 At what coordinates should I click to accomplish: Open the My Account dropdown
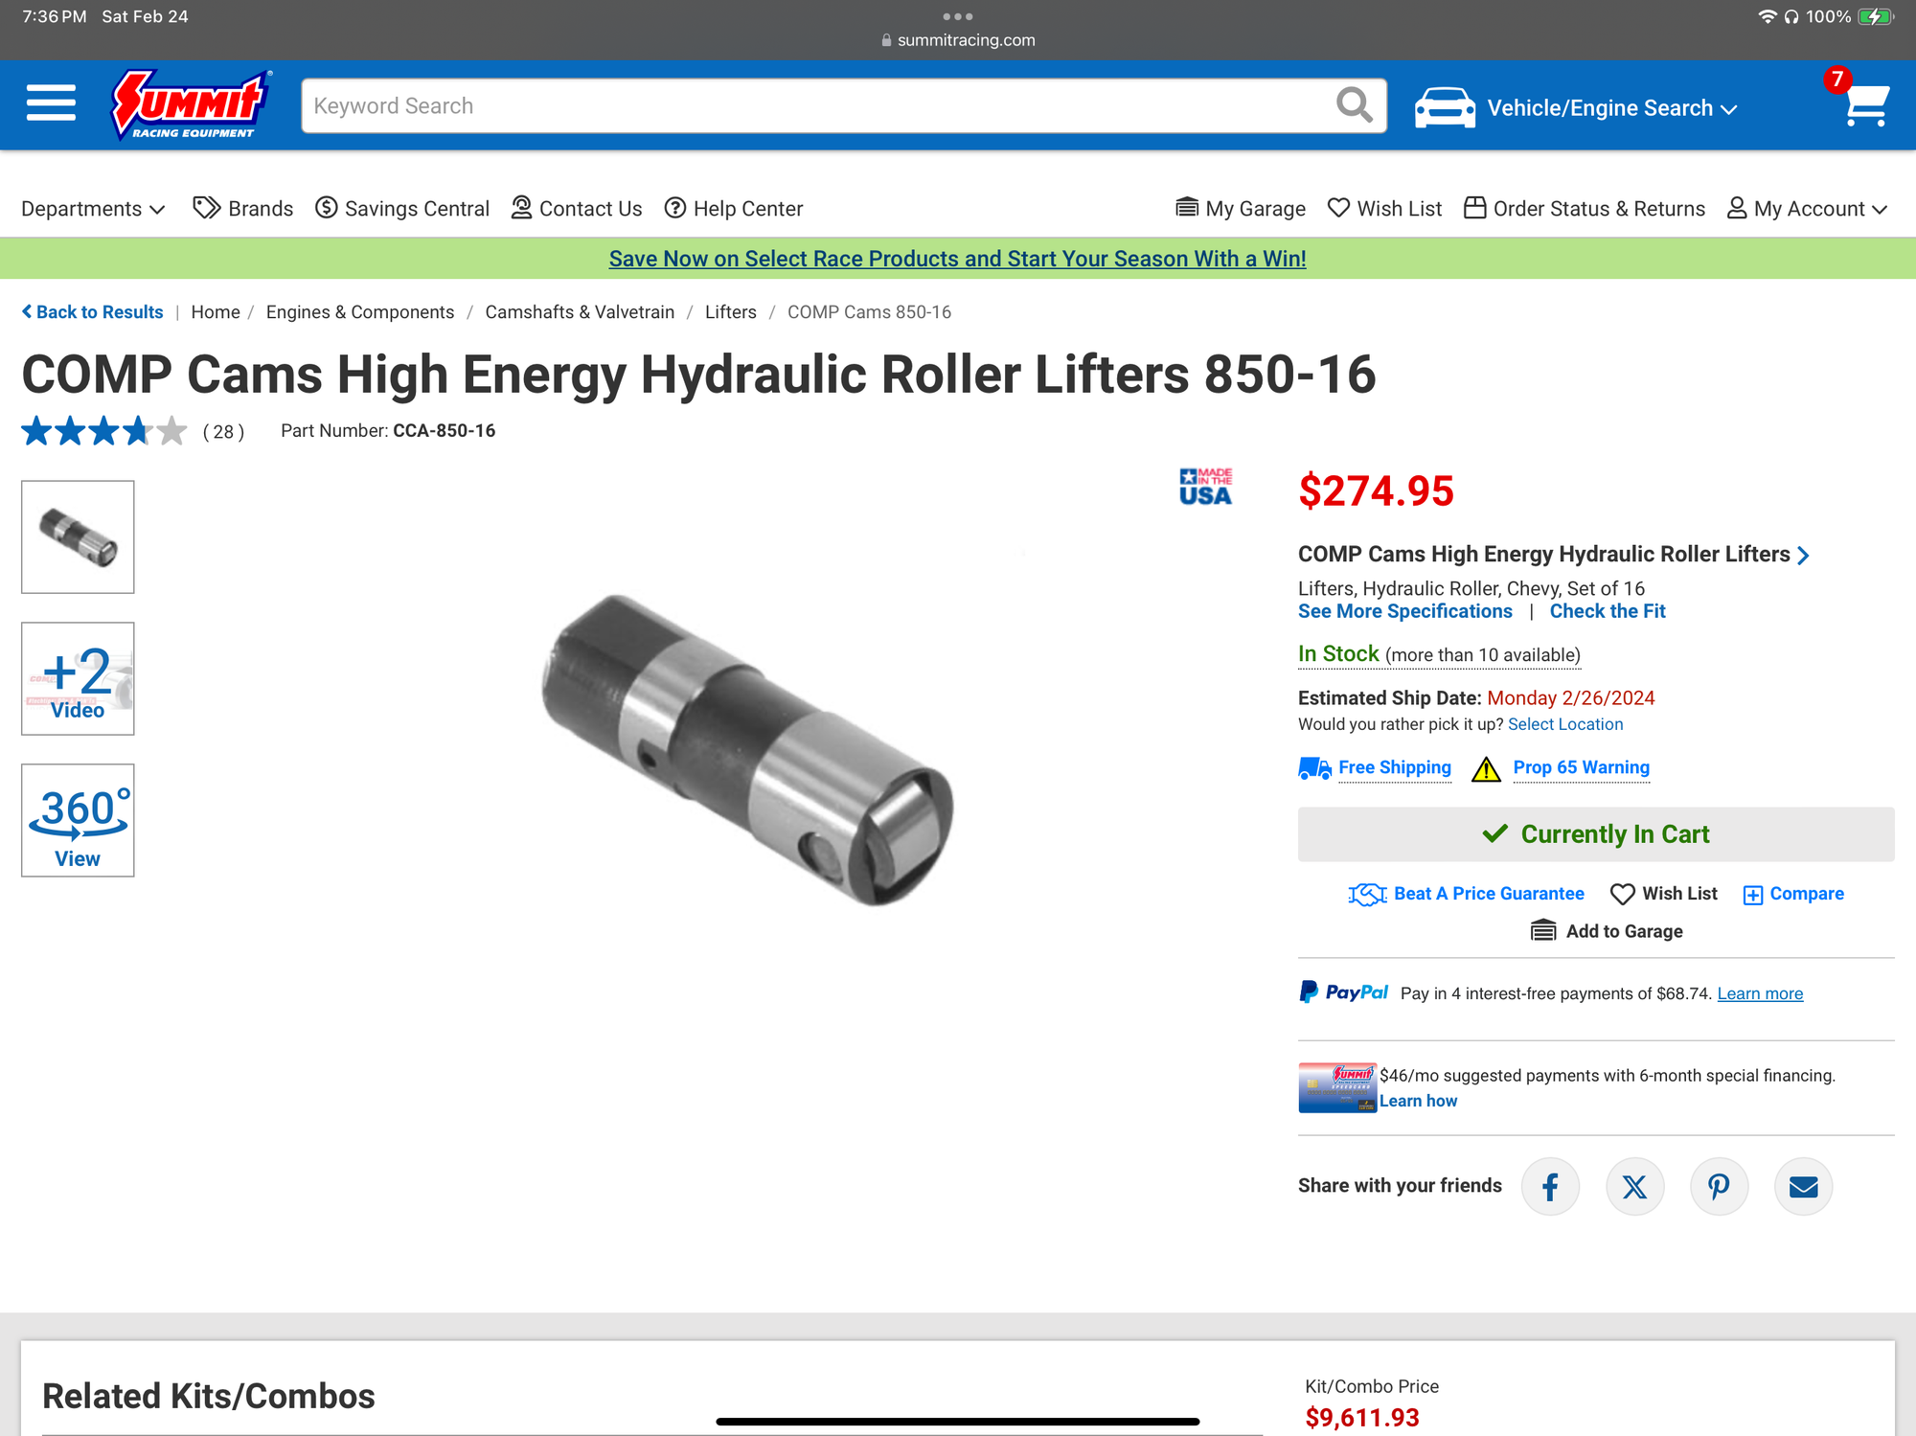(x=1807, y=209)
